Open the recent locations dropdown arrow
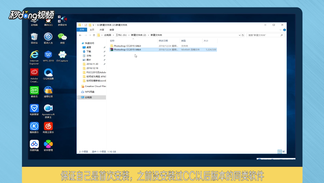Viewport: 324px width, 183px height. point(90,35)
